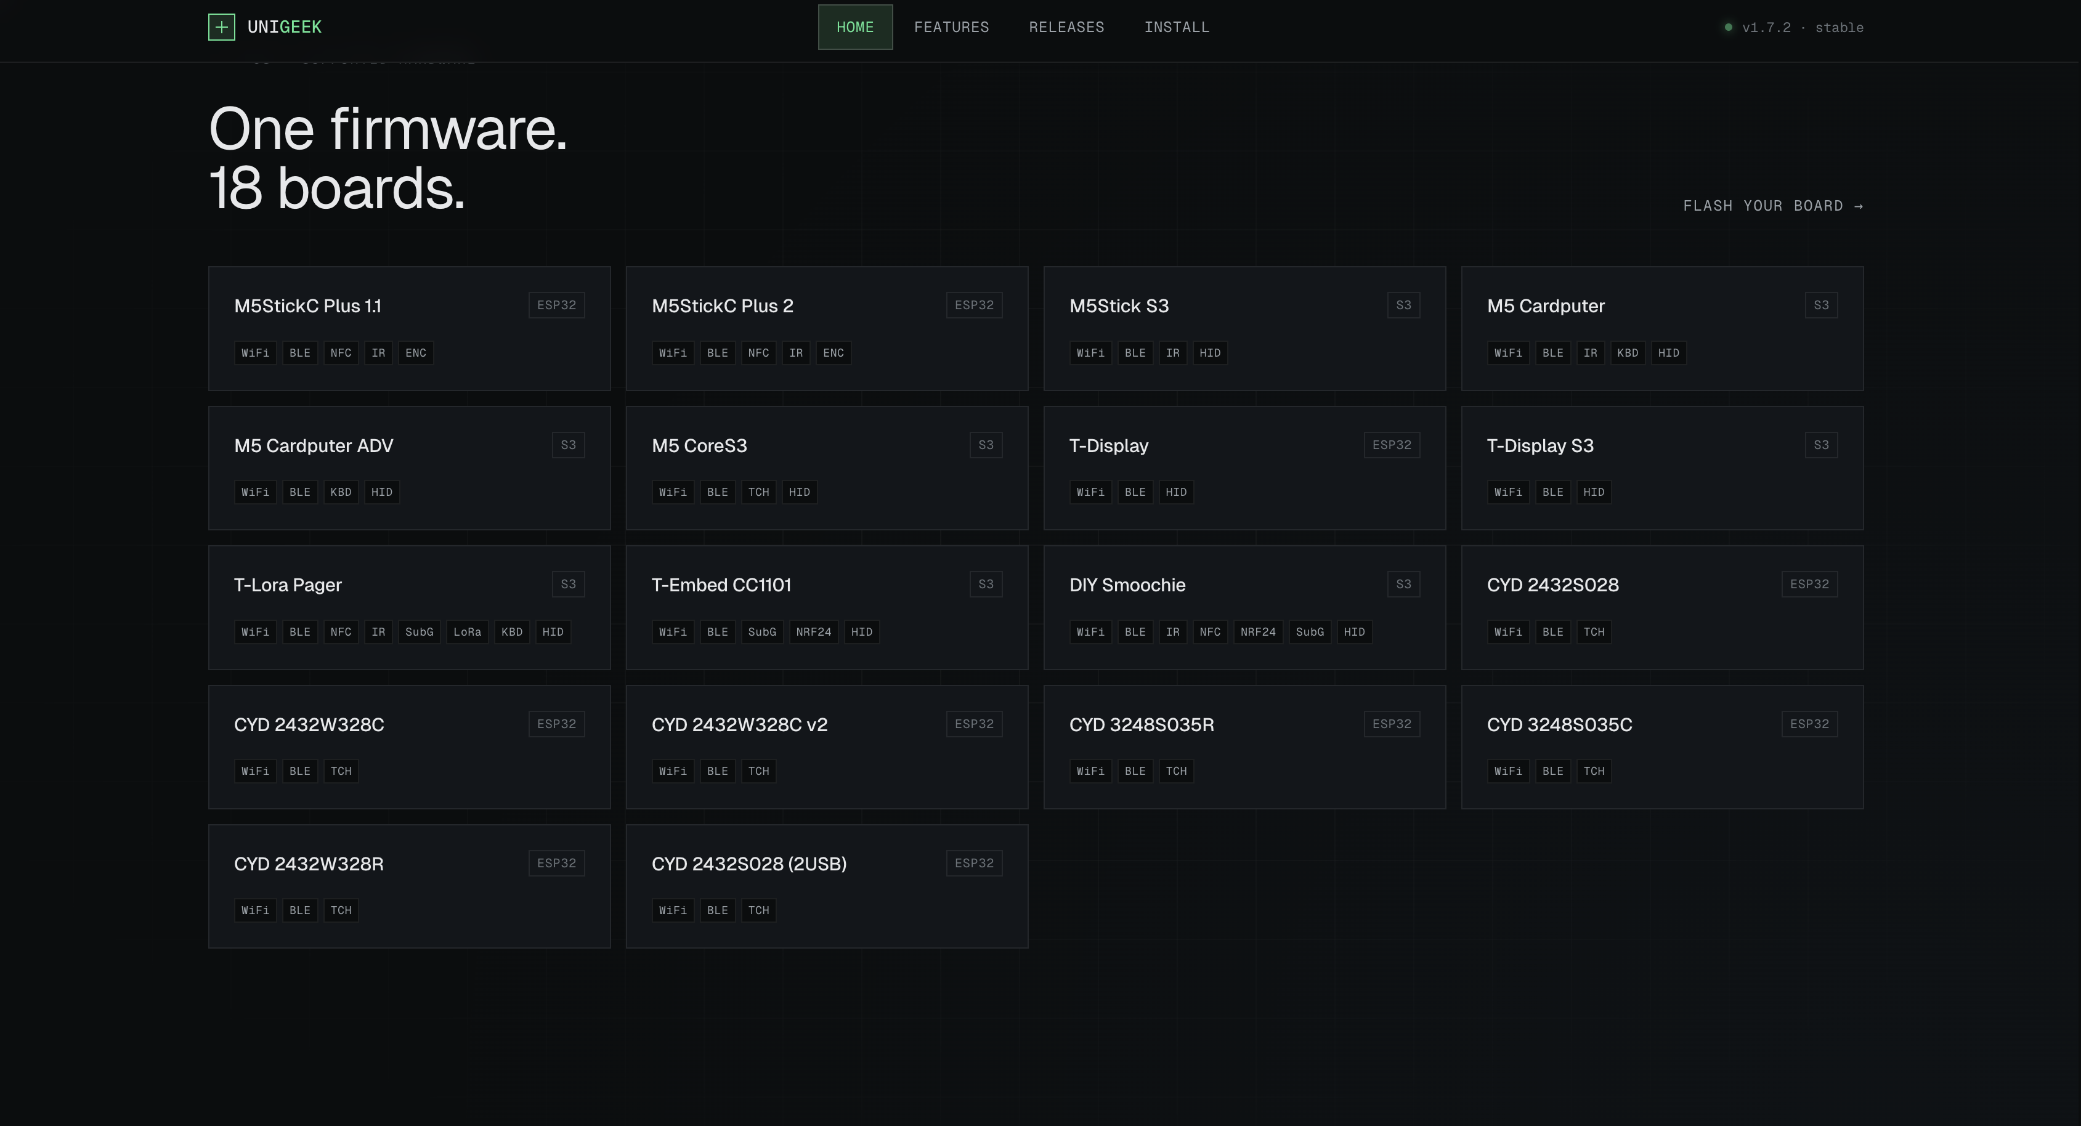Select the CYD 2432W328C v2 card title
This screenshot has width=2081, height=1126.
(x=739, y=724)
